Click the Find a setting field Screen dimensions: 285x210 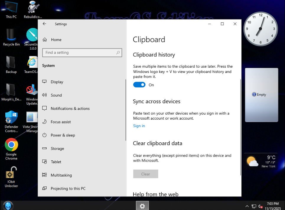79,53
